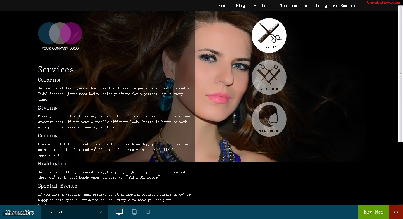The width and height of the screenshot is (403, 219).
Task: Open the Blog menu item
Action: 240,6
